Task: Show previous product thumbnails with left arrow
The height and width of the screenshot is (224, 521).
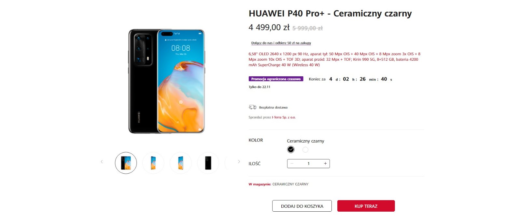Action: coord(102,162)
